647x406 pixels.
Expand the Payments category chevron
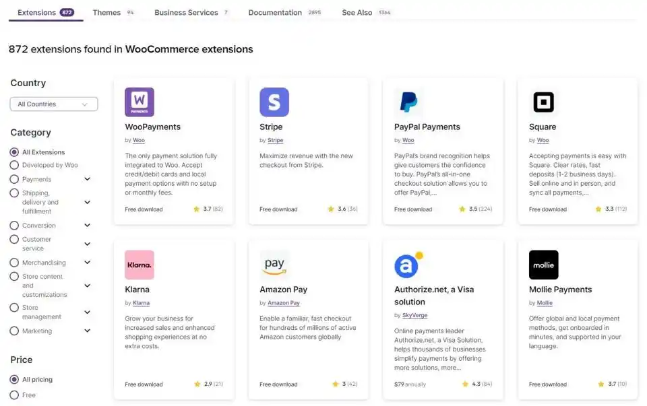pyautogui.click(x=87, y=179)
